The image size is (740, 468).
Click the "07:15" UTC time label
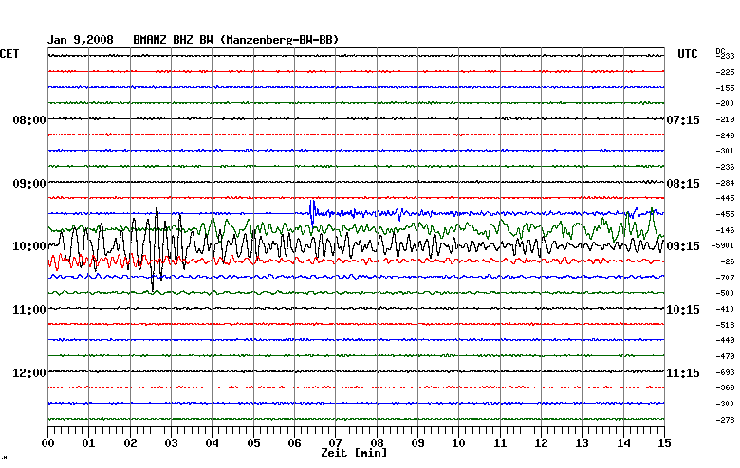[x=683, y=120]
